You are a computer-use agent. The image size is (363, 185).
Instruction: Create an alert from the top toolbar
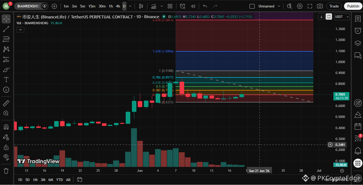(x=183, y=6)
